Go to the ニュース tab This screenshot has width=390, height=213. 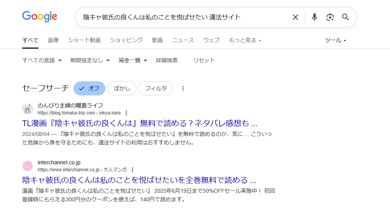[183, 40]
